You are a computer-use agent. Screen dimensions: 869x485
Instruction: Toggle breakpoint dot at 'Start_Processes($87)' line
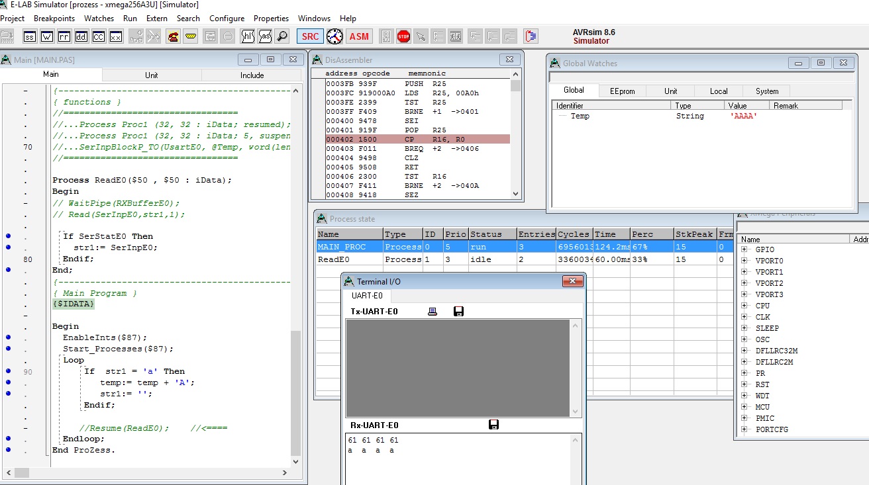[x=8, y=349]
